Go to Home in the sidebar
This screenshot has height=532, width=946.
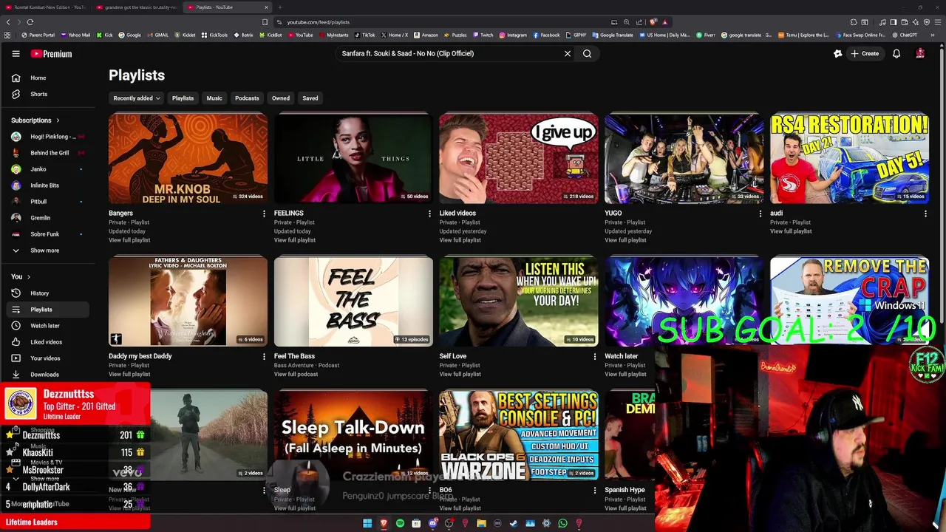tap(48, 78)
